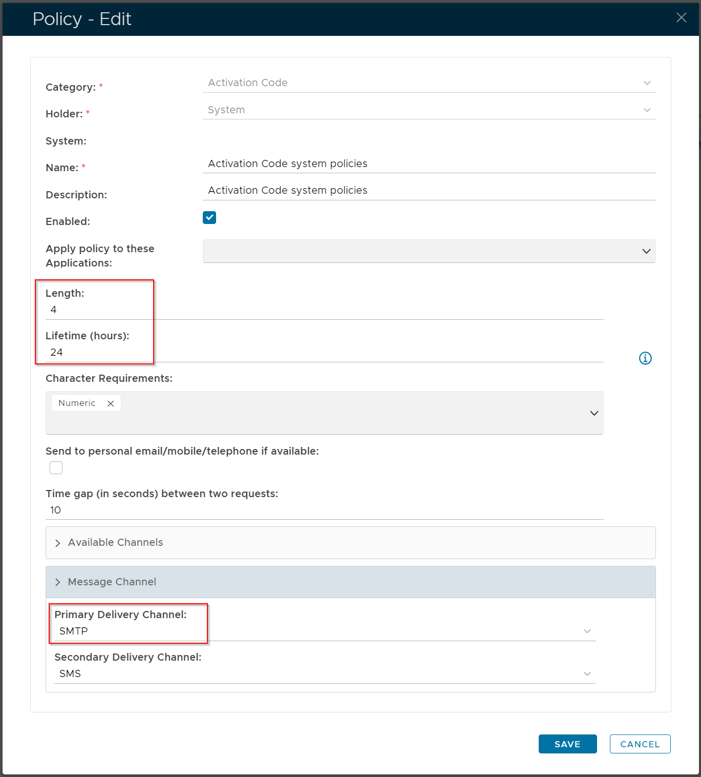This screenshot has height=777, width=701.
Task: Enable send to personal email/mobile checkbox
Action: (x=56, y=468)
